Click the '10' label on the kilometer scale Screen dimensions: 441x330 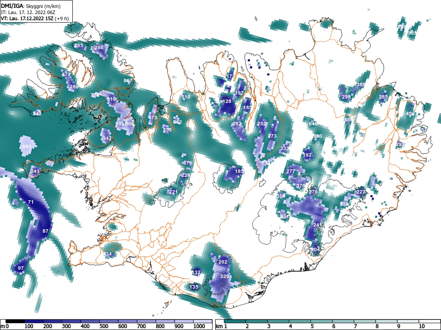tap(422, 326)
